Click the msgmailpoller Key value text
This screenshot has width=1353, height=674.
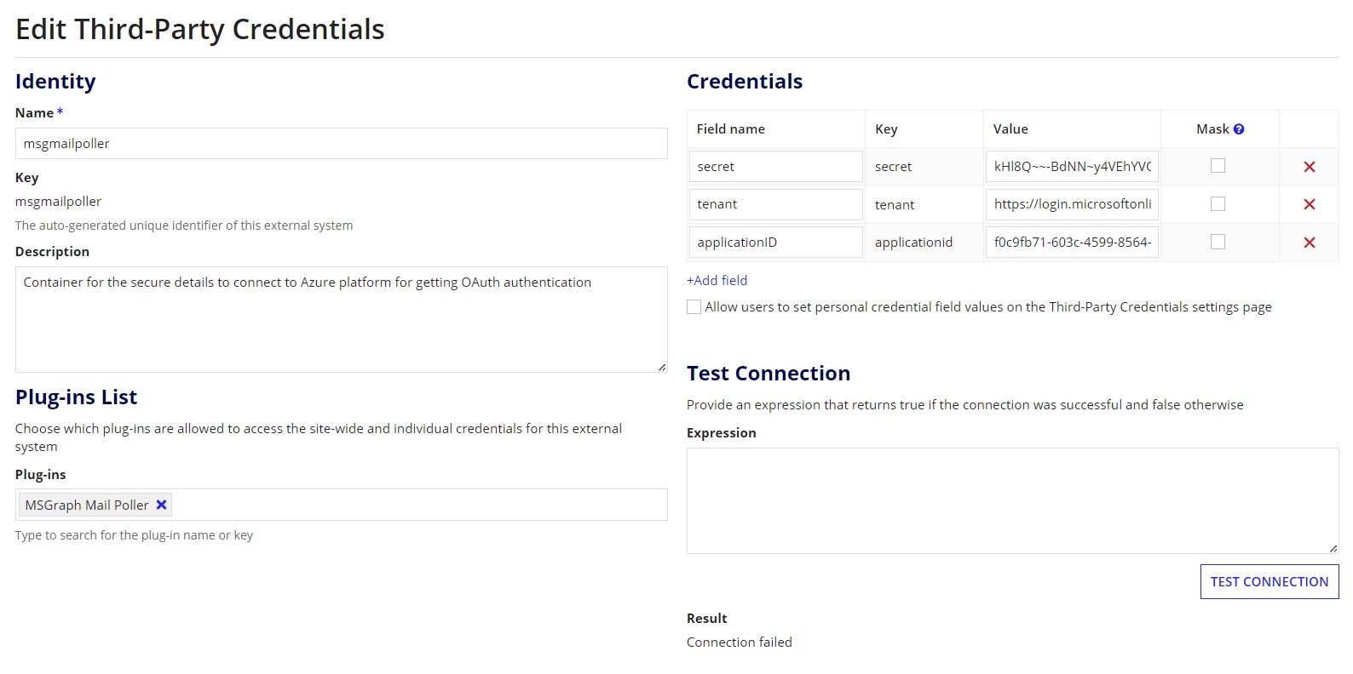(x=58, y=202)
